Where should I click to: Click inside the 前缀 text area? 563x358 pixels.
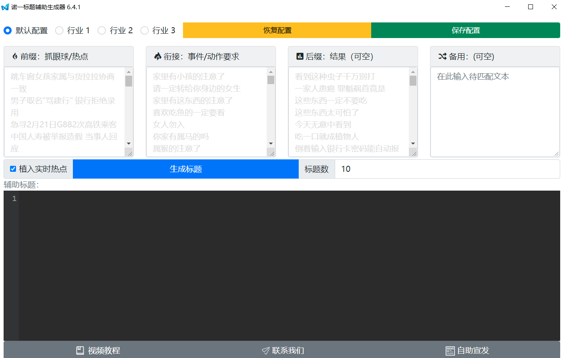pyautogui.click(x=64, y=112)
